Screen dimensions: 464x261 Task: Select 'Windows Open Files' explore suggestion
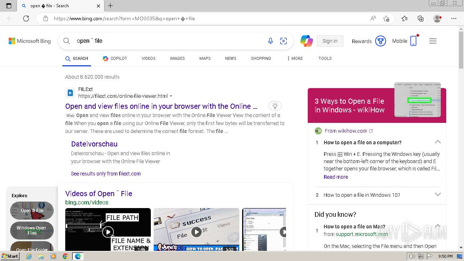tap(32, 231)
